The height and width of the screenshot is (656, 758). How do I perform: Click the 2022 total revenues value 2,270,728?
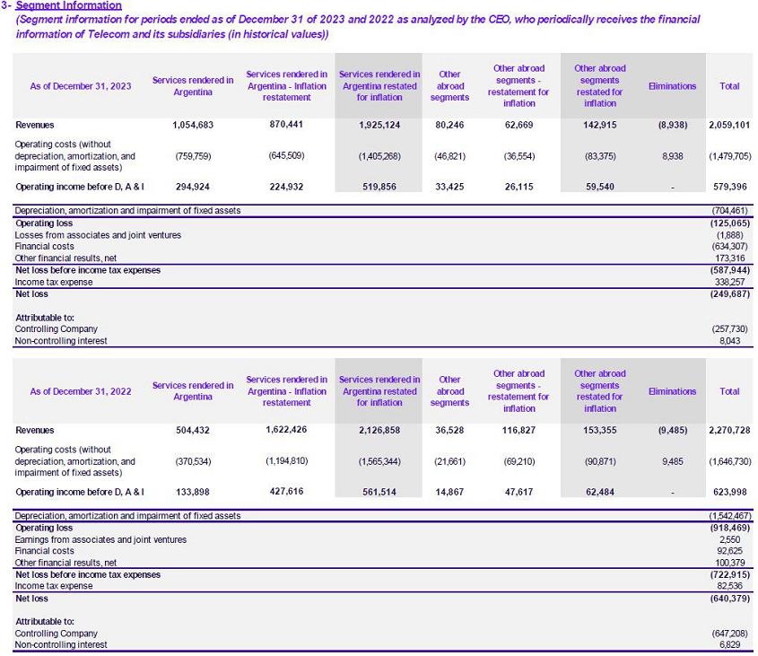[x=728, y=430]
